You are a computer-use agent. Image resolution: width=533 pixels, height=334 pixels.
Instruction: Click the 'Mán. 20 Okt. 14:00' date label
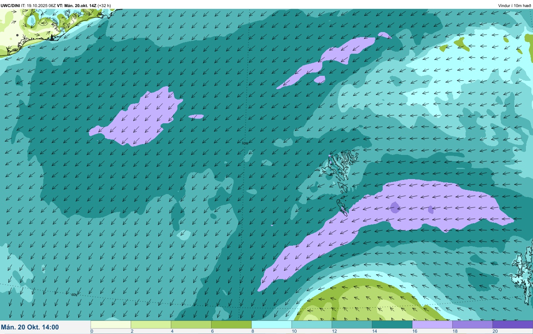(x=30, y=327)
